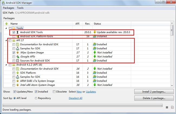This screenshot has height=114, width=176.
Task: Click the API 17 folder icon
Action: tap(14, 40)
